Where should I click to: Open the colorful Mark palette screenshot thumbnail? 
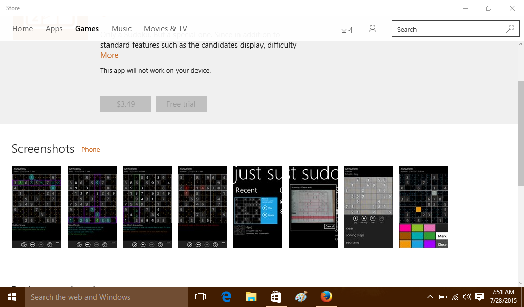pyautogui.click(x=423, y=207)
